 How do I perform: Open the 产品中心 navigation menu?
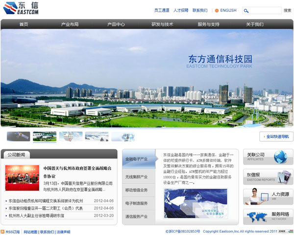[x=116, y=24]
